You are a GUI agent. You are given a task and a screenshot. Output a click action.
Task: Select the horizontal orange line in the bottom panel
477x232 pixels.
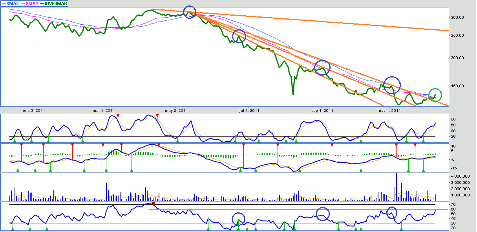coord(298,210)
